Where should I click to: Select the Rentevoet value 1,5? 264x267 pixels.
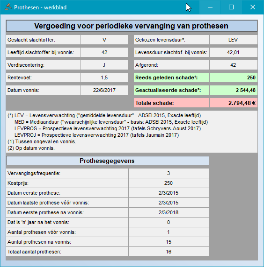point(104,77)
